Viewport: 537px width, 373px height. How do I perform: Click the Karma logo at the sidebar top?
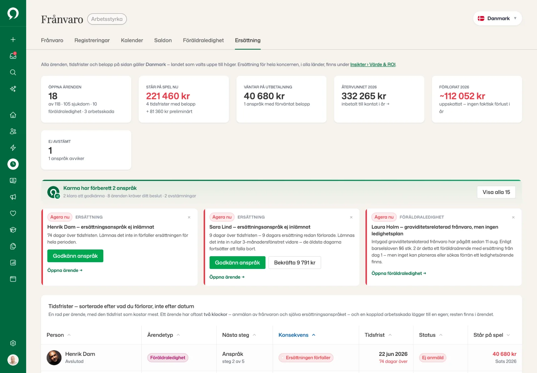point(13,13)
